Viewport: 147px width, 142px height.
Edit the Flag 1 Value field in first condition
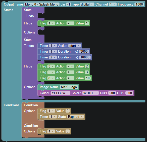(68, 111)
